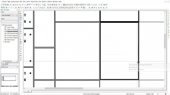This screenshot has height=95, width=170.
Task: Click the filter browse '...' button
Action: click(16, 15)
